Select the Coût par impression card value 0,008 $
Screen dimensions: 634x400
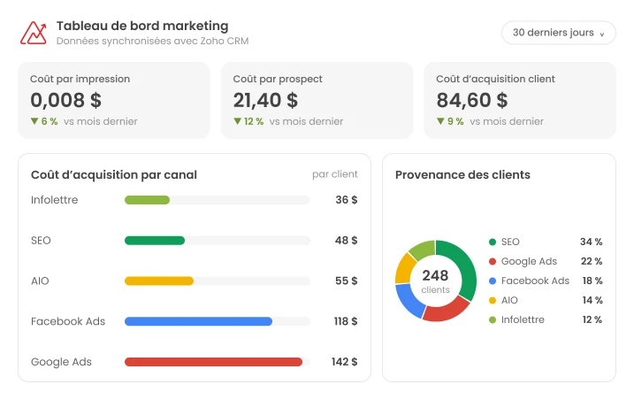pos(66,100)
